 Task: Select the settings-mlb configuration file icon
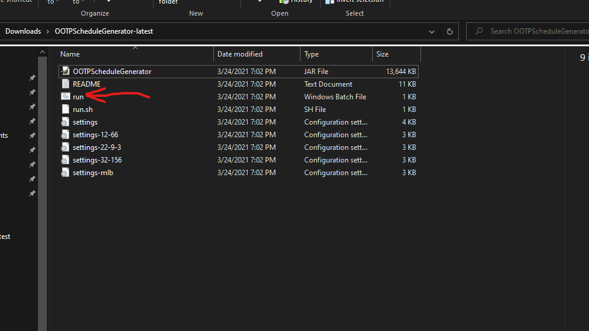(66, 173)
